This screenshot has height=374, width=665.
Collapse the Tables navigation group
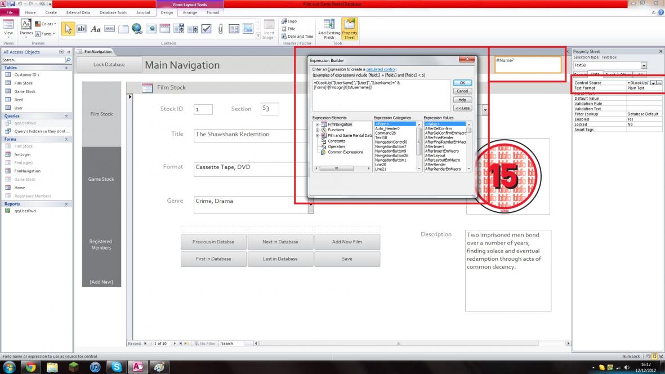click(66, 68)
